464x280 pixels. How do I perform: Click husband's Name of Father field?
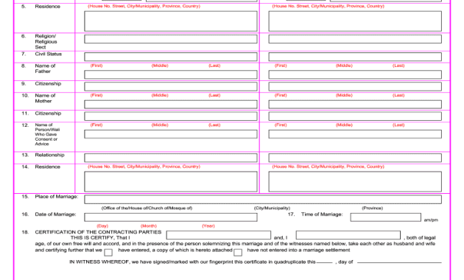(171, 74)
